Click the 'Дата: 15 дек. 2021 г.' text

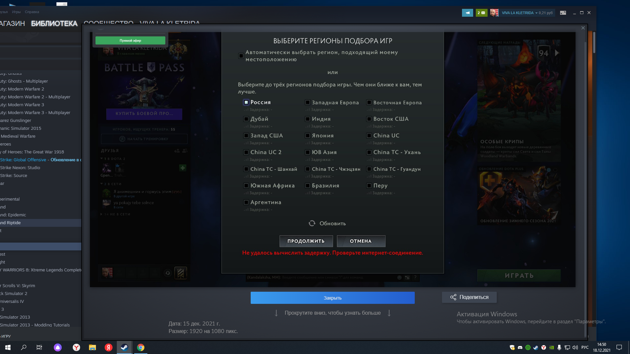coord(194,324)
